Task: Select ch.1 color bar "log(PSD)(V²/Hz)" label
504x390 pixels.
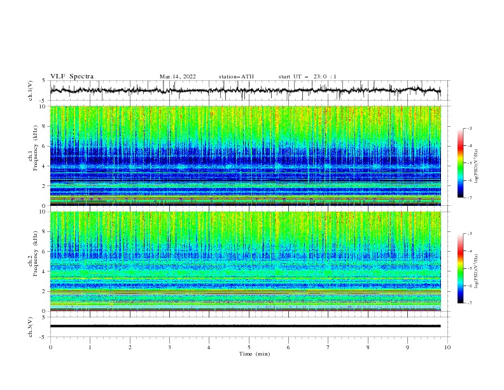Action: [x=477, y=166]
